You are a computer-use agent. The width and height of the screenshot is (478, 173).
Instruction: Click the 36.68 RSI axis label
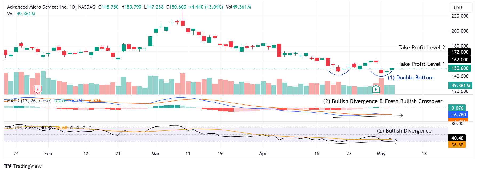(457, 145)
